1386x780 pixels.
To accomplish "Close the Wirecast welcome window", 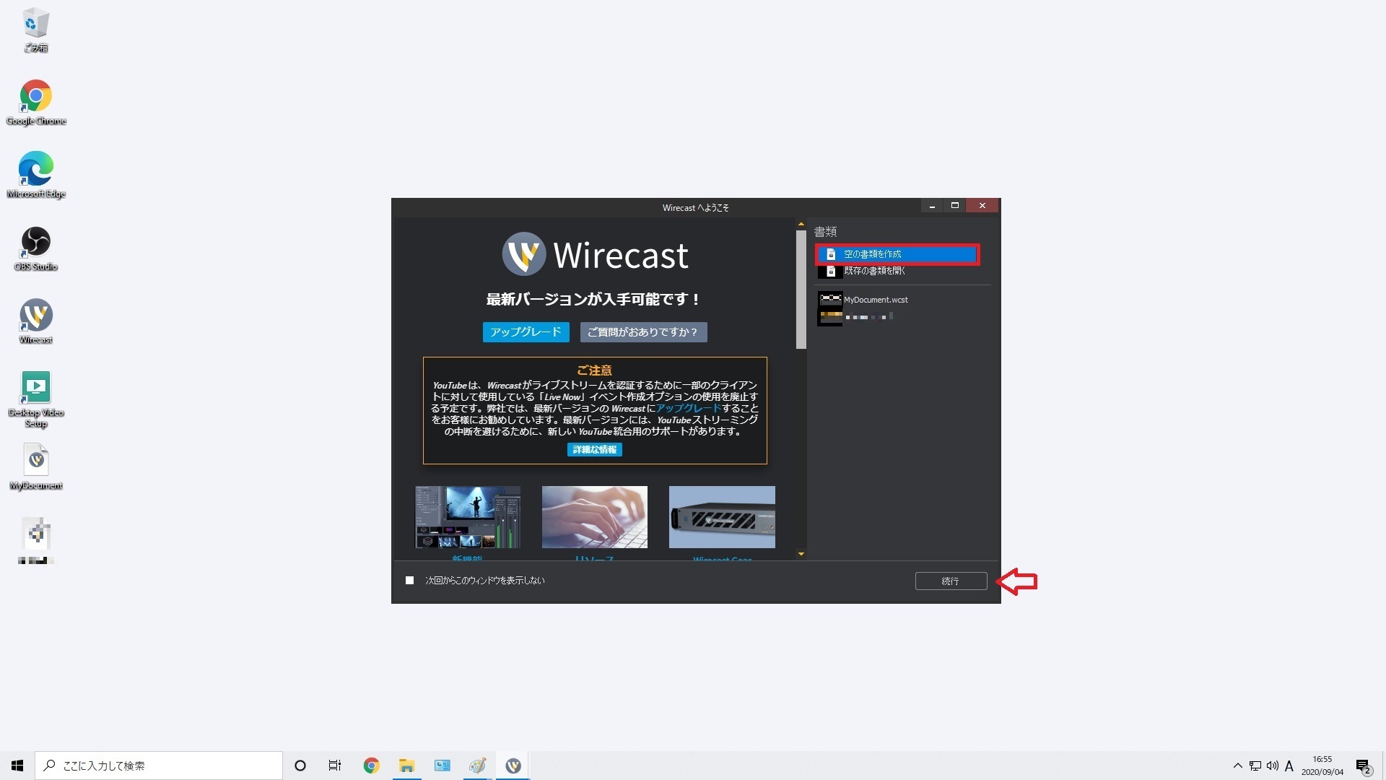I will point(982,206).
